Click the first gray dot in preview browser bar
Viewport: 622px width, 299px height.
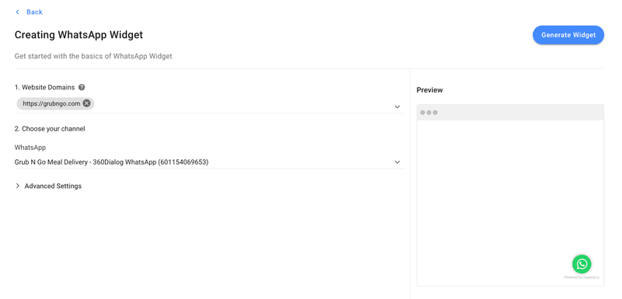422,113
